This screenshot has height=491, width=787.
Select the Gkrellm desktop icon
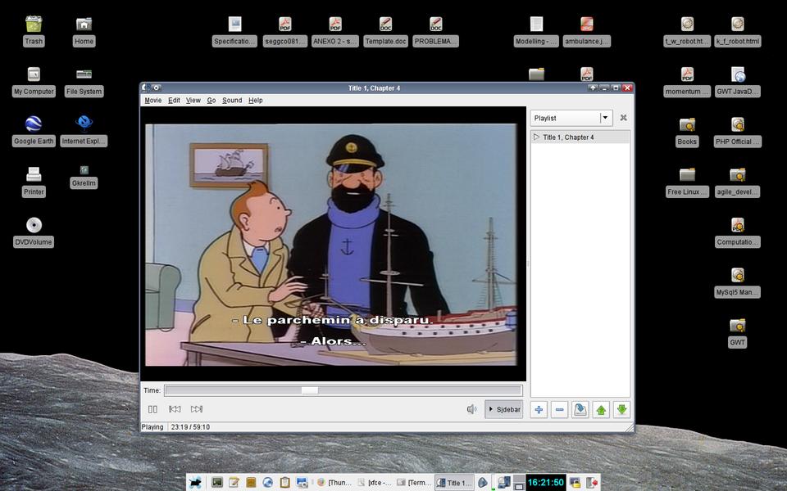[84, 177]
